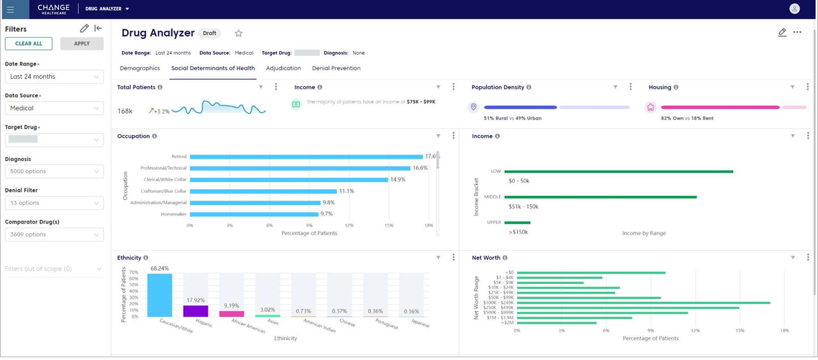Screen dimensions: 818x360
Task: Switch to the Demographics tab
Action: tap(140, 68)
